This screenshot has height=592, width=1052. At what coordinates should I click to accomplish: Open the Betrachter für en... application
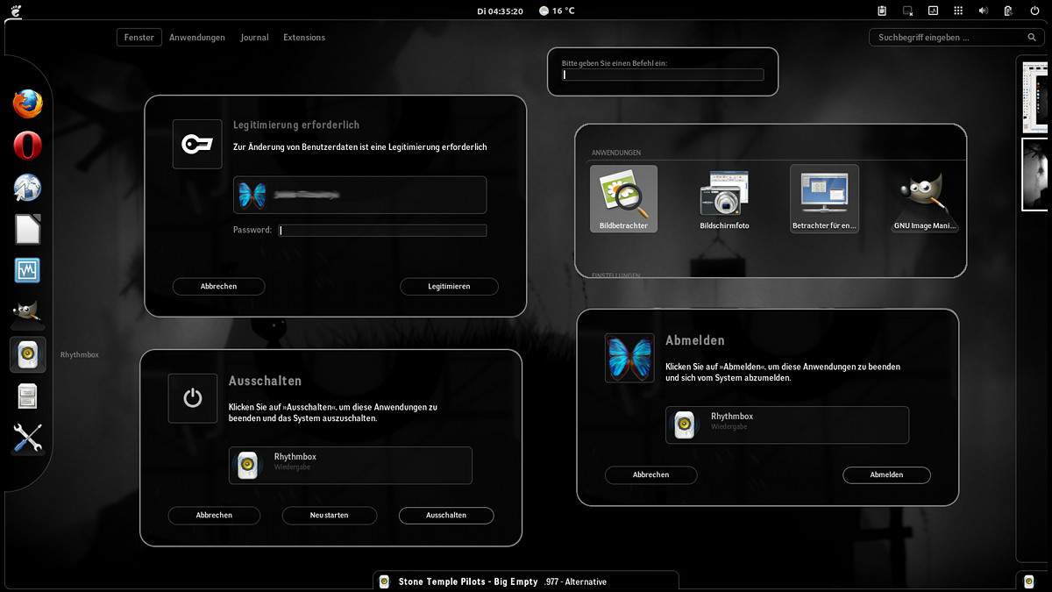pos(824,199)
